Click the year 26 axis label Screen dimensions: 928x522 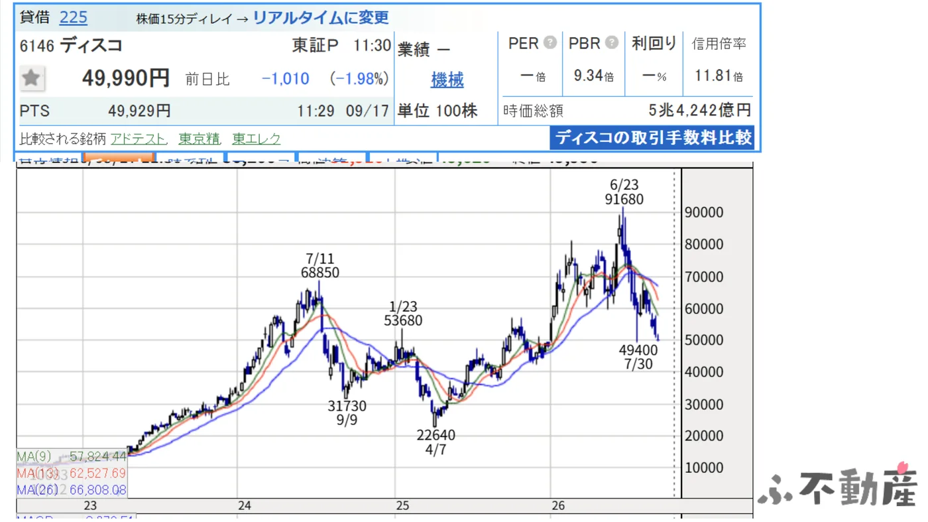tap(558, 506)
